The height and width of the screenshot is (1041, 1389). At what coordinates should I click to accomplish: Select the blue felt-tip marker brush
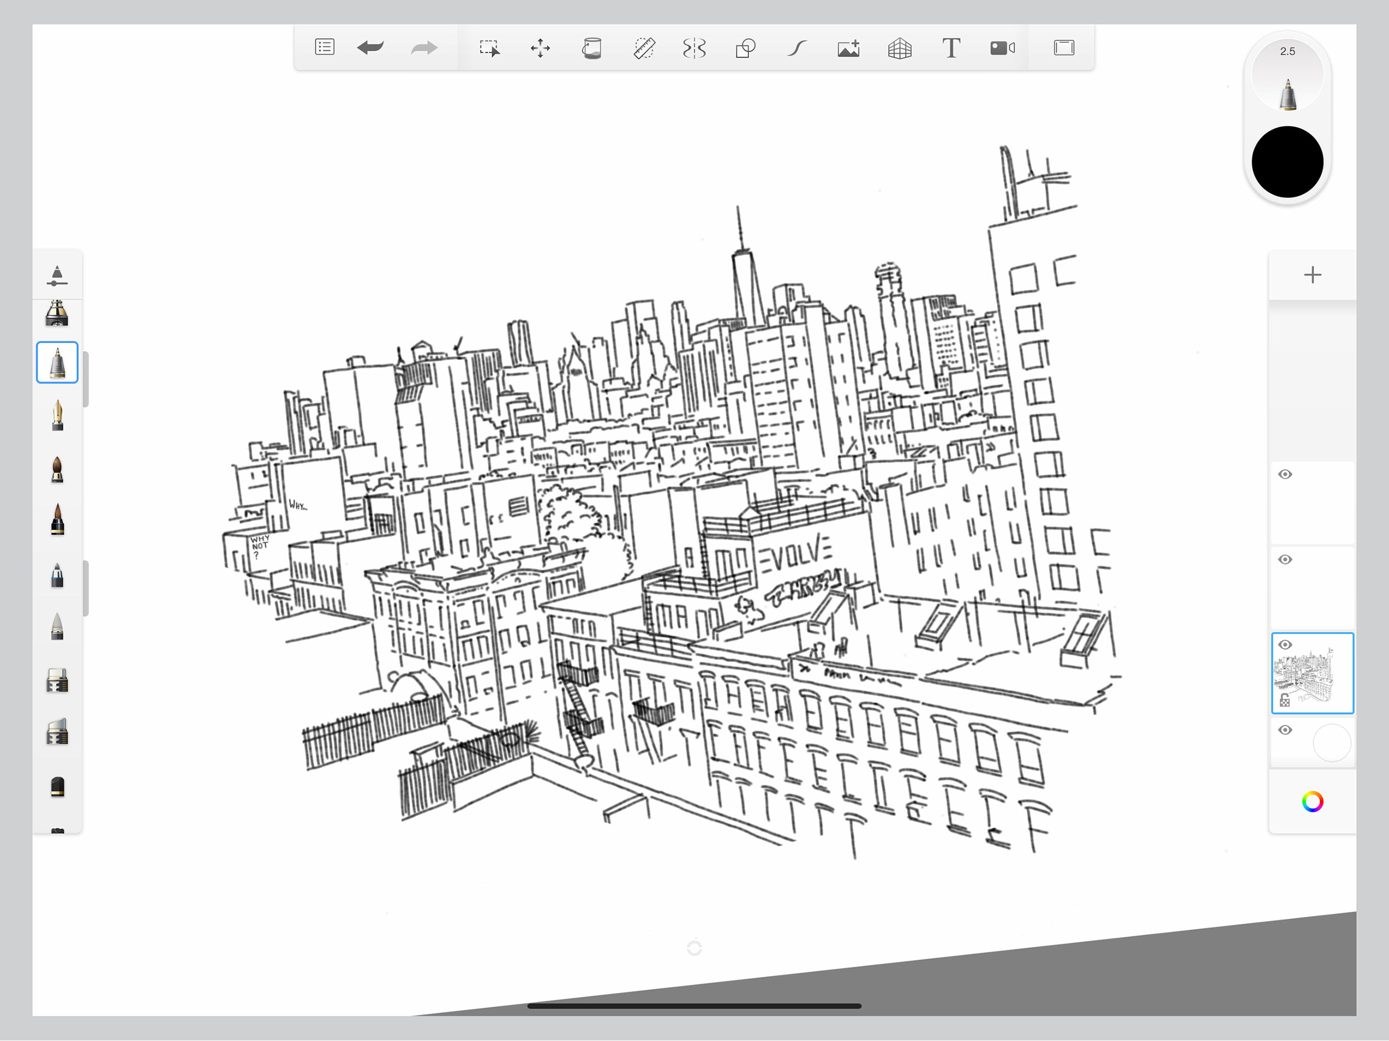pyautogui.click(x=57, y=575)
